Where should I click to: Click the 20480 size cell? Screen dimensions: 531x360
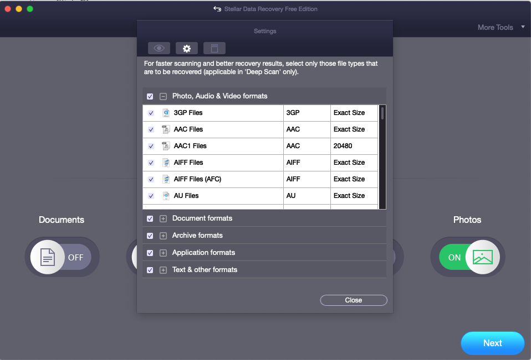tap(354, 146)
